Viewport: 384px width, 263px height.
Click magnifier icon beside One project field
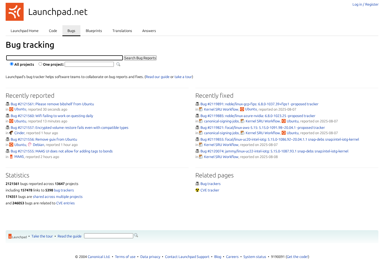click(118, 64)
